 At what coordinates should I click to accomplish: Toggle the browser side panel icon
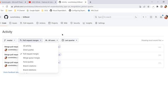pos(161,7)
